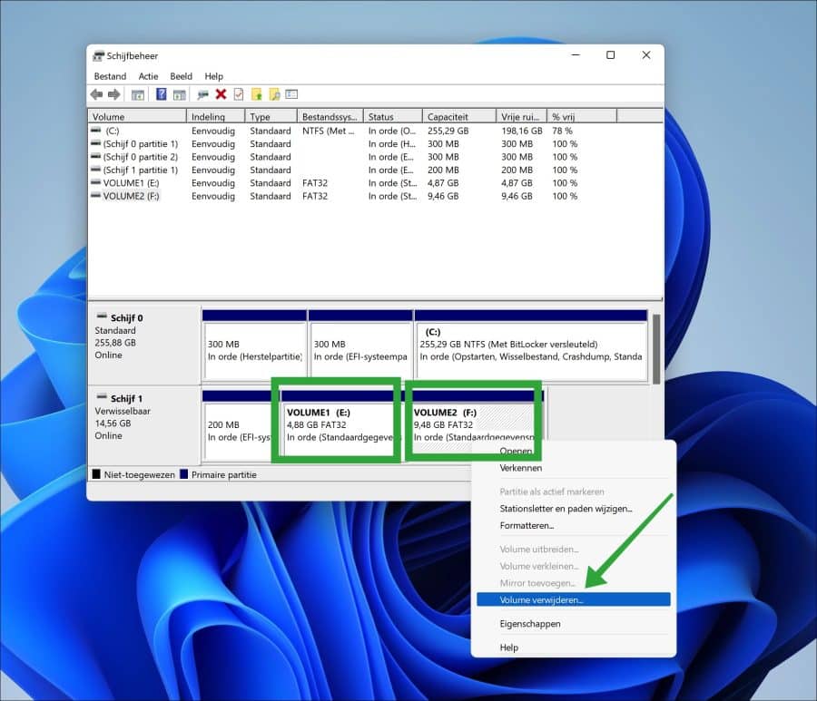817x701 pixels.
Task: Toggle the console tree pane toolbar icon
Action: pos(138,94)
